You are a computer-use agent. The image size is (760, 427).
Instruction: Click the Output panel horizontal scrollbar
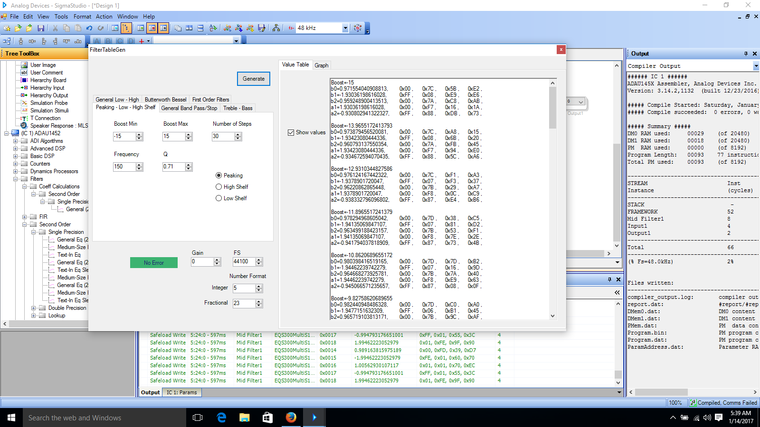click(x=692, y=392)
